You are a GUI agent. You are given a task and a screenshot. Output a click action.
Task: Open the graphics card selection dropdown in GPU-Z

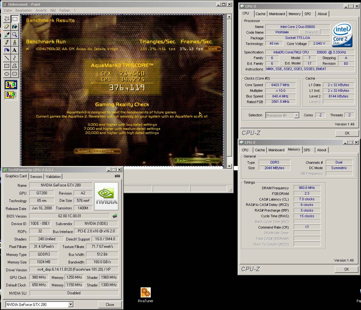pyautogui.click(x=71, y=304)
